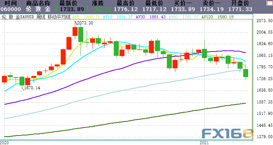Click the AV120: 1580.19 green indicator label
The image size is (273, 145).
pos(218,17)
